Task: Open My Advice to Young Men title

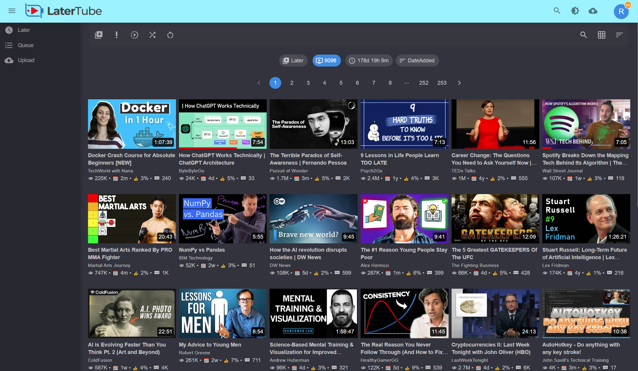Action: [210, 344]
